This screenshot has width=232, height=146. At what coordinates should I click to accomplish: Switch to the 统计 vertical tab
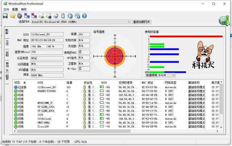[7, 43]
